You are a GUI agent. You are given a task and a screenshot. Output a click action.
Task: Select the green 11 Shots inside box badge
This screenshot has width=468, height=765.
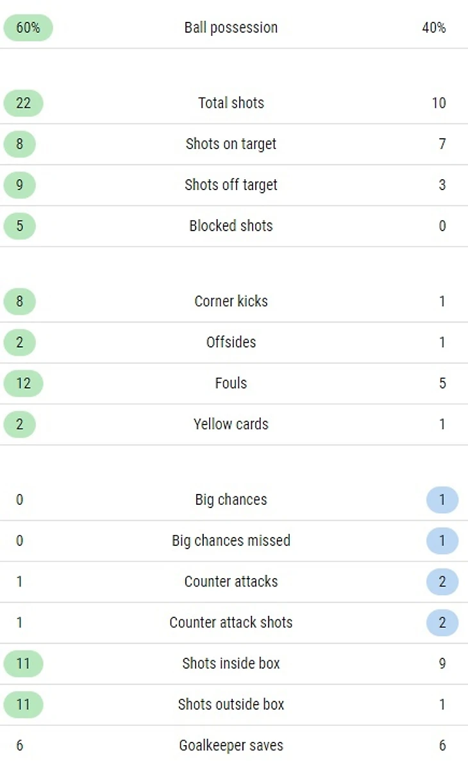click(23, 664)
